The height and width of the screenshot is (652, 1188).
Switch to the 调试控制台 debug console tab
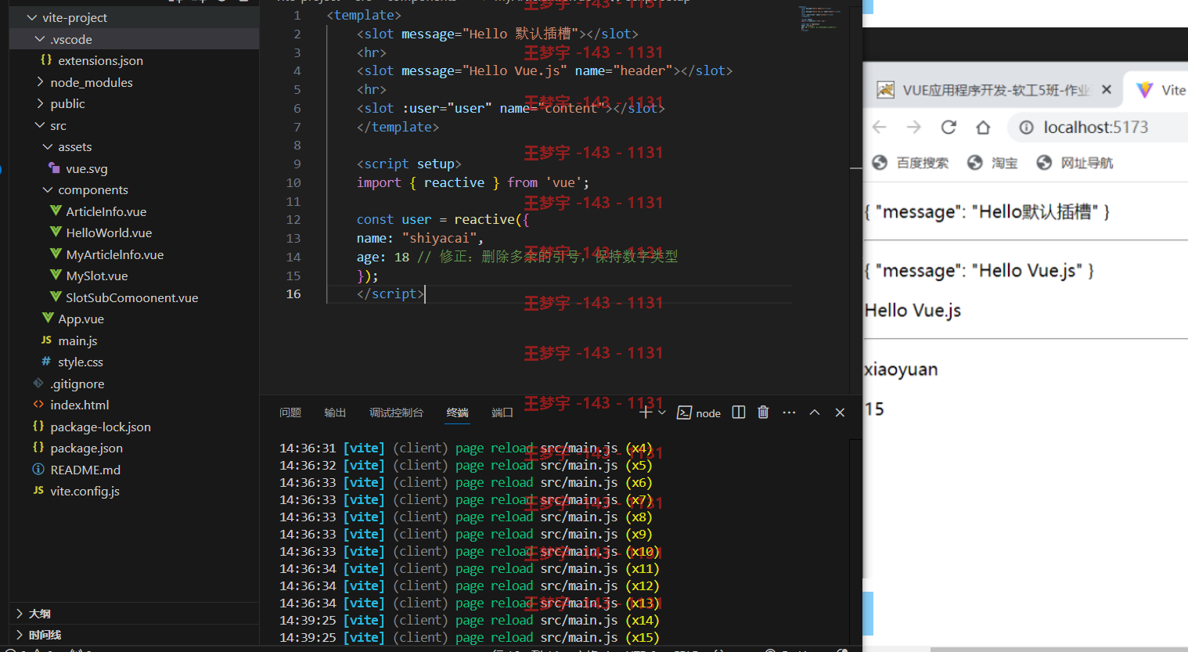pyautogui.click(x=396, y=412)
